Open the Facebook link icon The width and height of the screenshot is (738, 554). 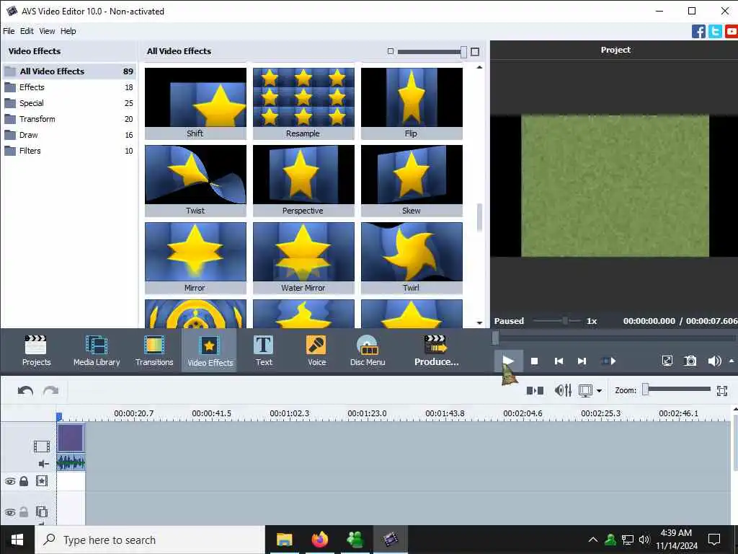[x=698, y=32]
